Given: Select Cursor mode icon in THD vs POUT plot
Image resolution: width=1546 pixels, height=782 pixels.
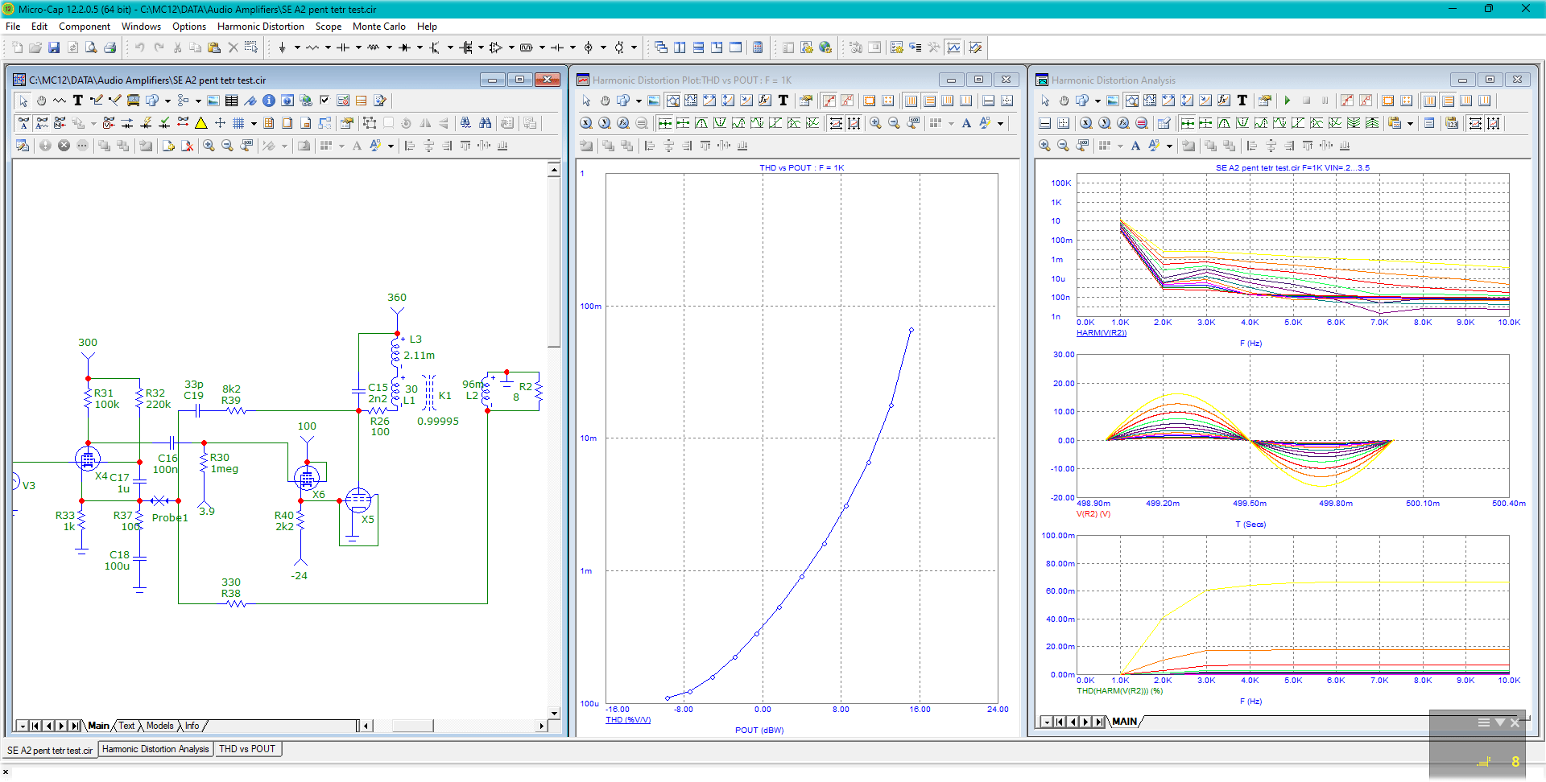Looking at the screenshot, I should [691, 101].
